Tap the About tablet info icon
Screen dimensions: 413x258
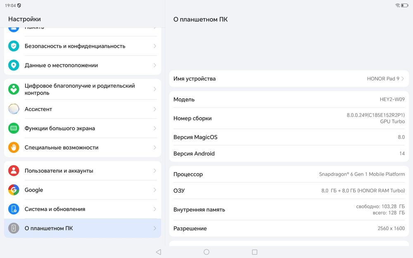(x=14, y=228)
